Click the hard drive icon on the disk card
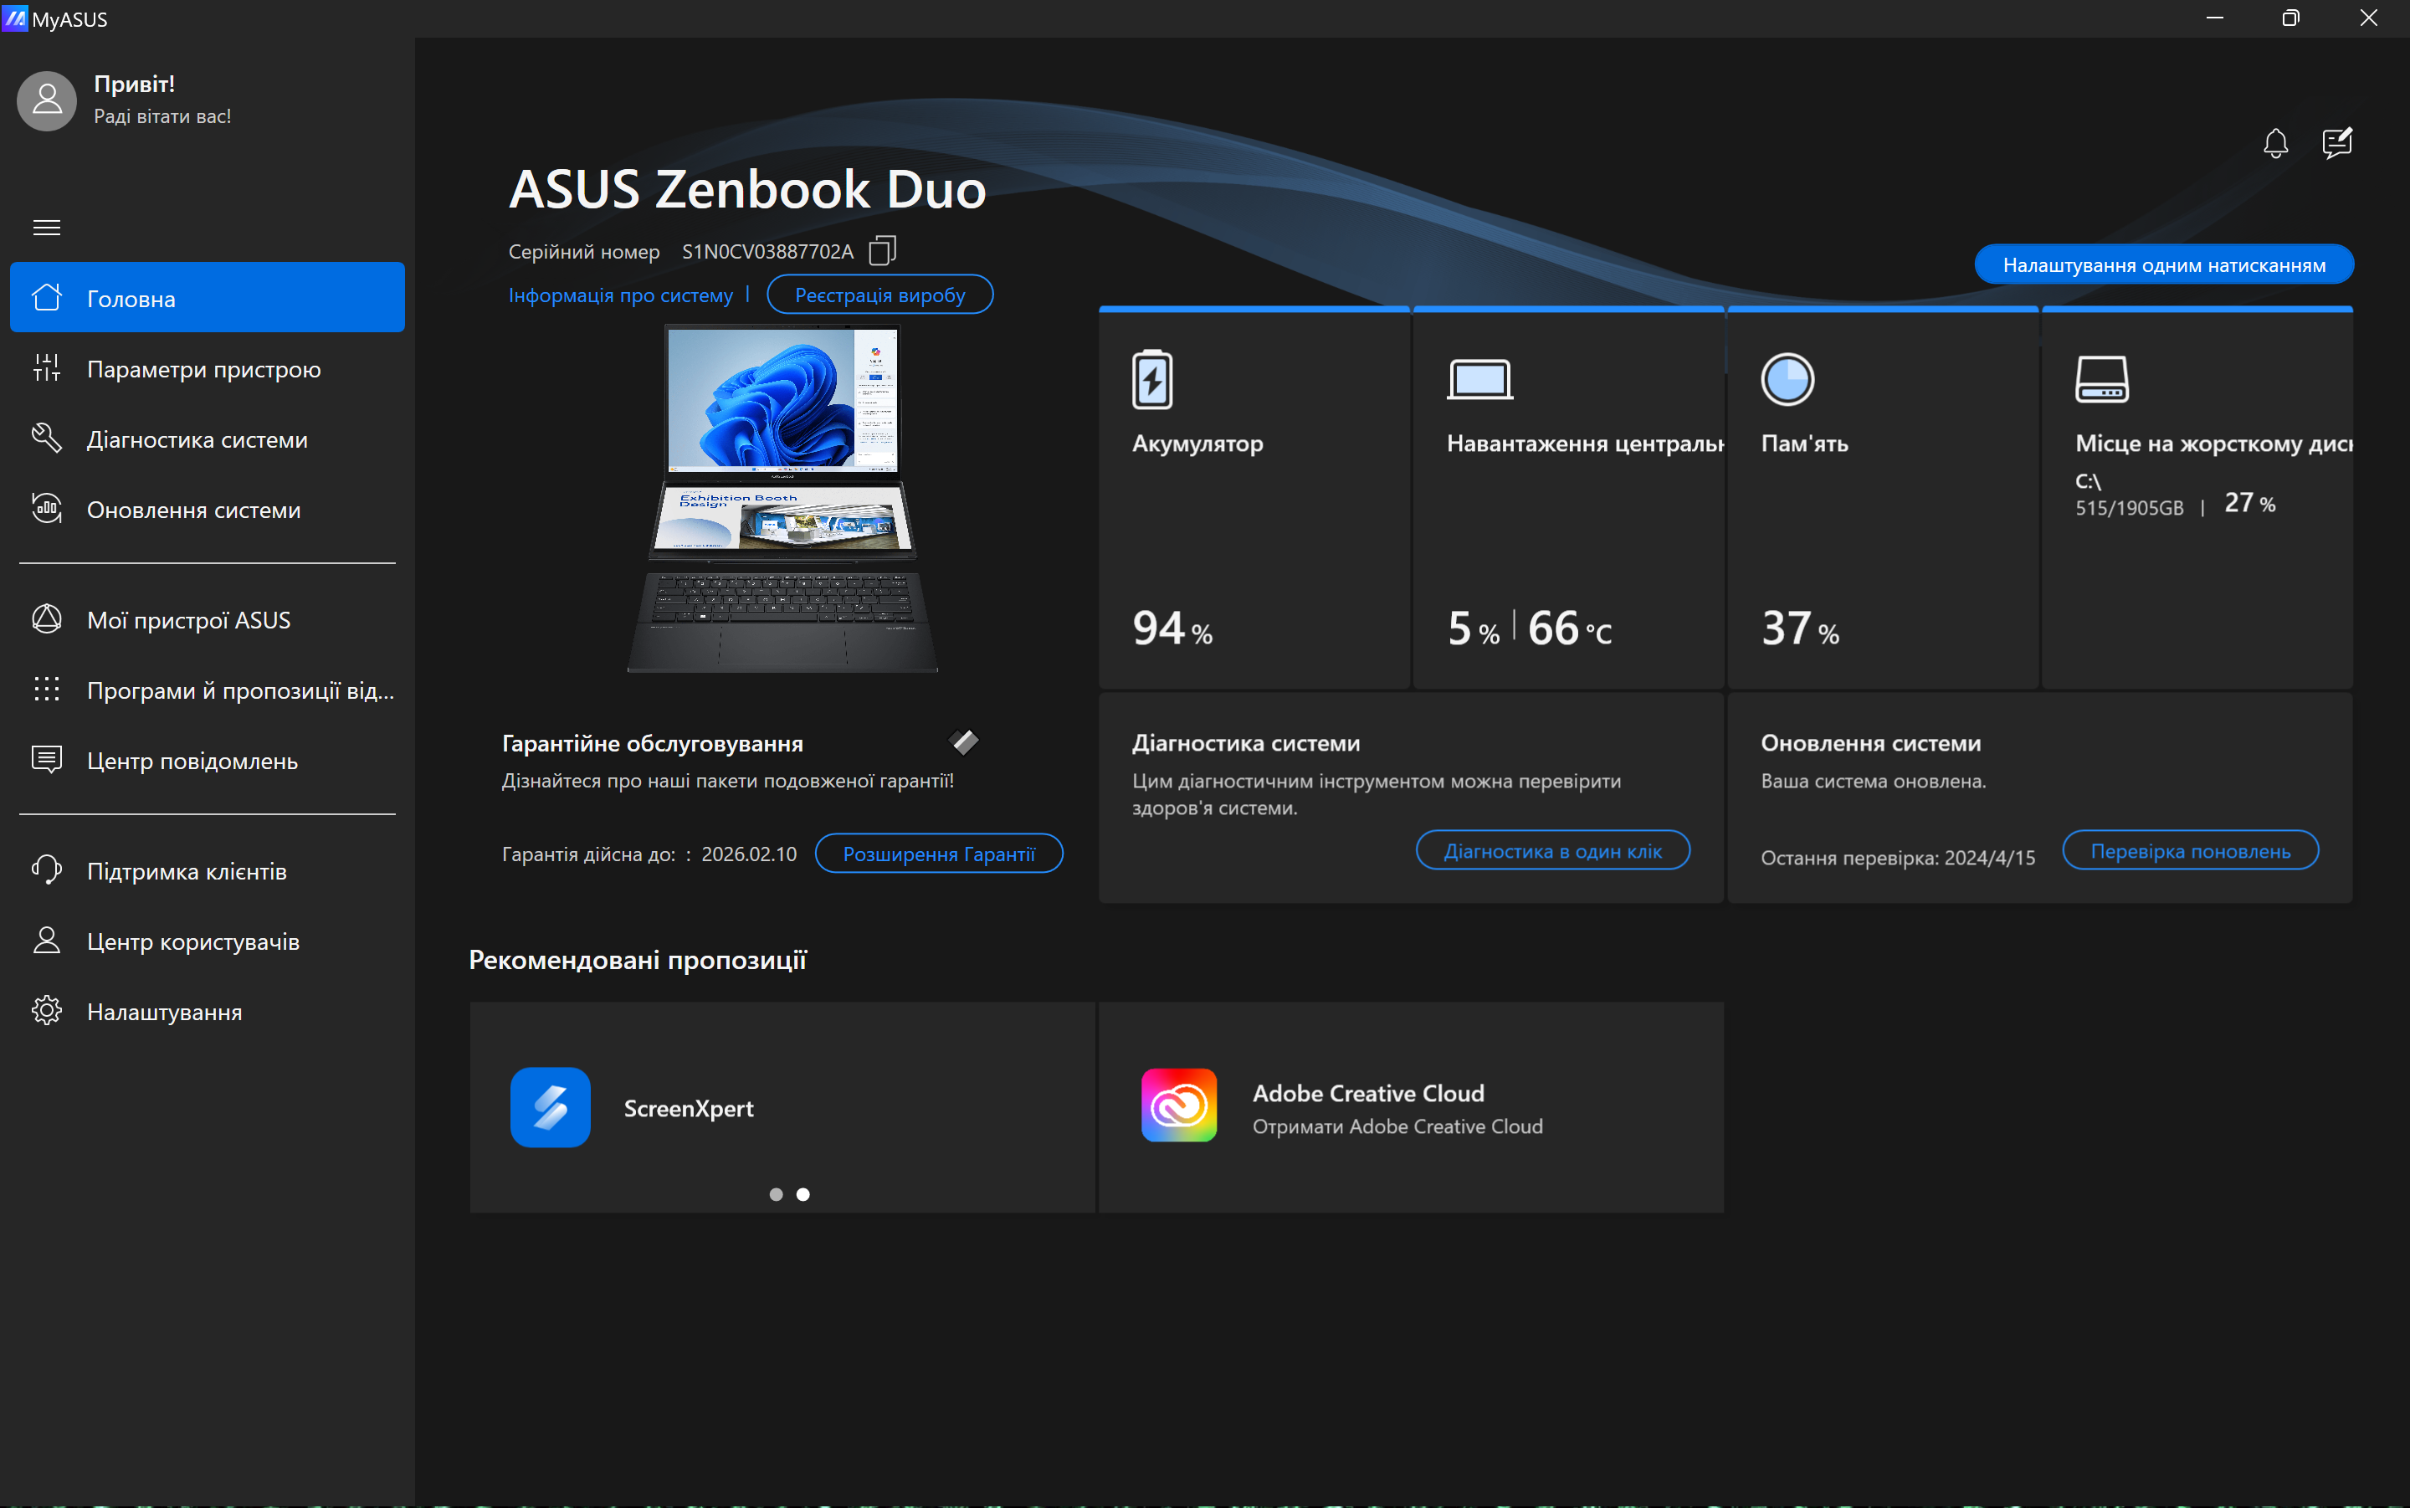The image size is (2410, 1508). [2104, 379]
